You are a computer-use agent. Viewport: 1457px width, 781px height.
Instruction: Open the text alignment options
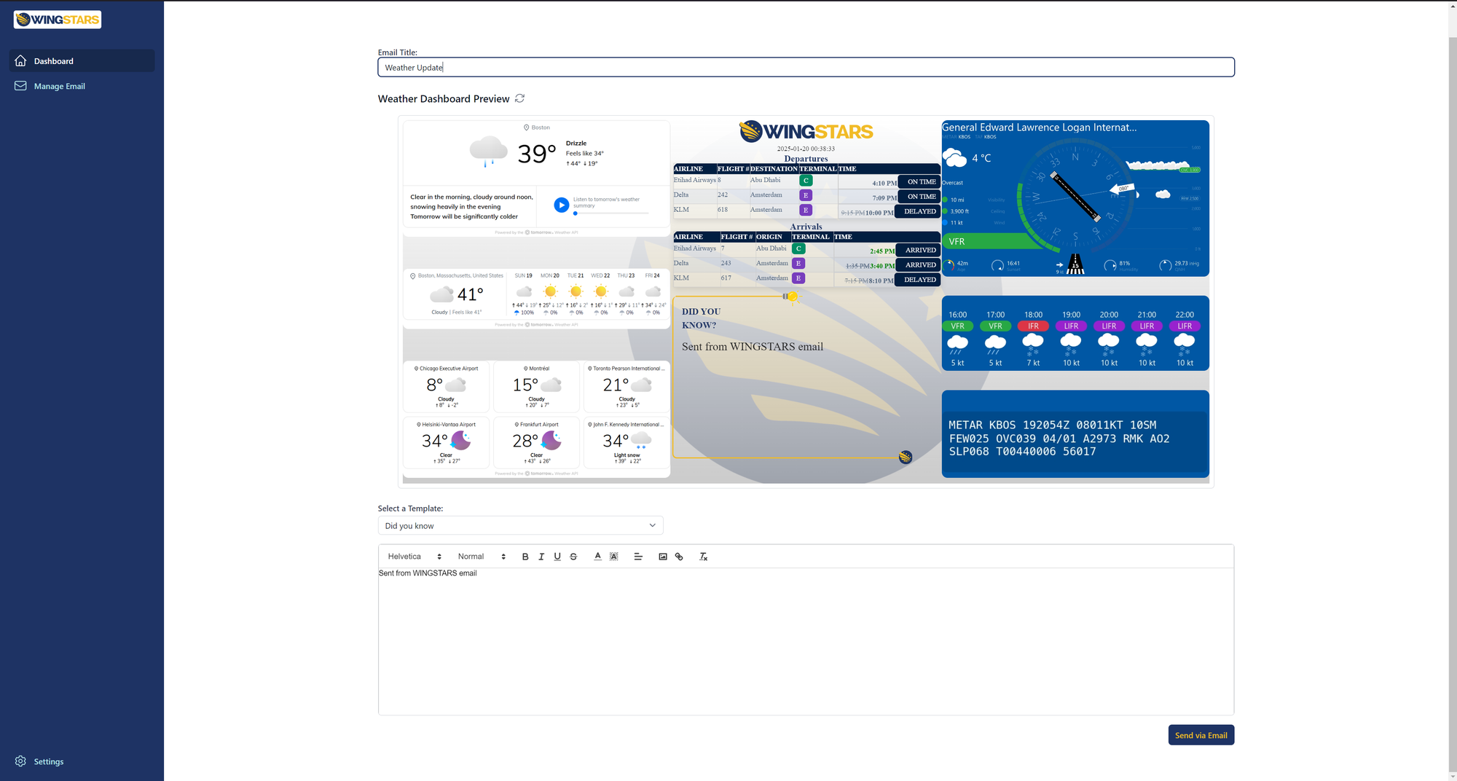638,557
